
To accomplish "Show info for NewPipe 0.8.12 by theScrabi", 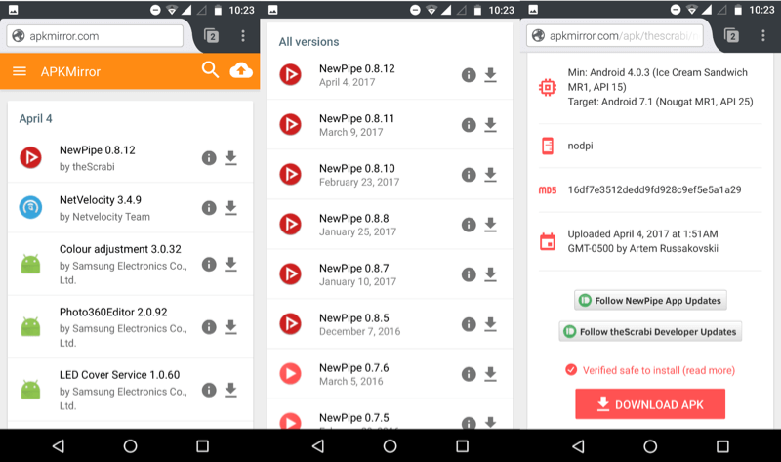I will 209,158.
